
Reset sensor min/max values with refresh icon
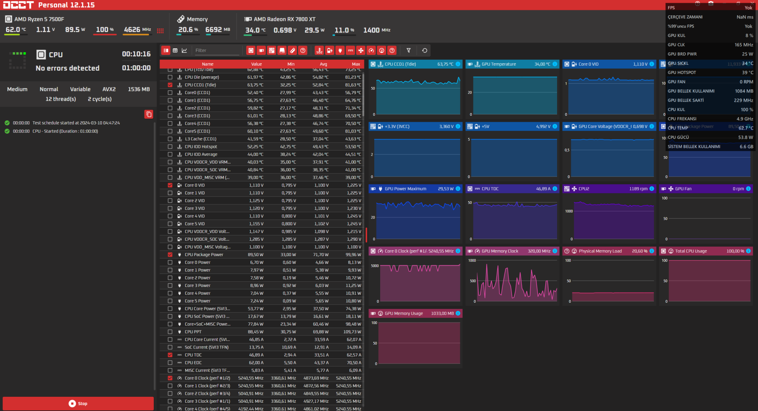pyautogui.click(x=425, y=51)
